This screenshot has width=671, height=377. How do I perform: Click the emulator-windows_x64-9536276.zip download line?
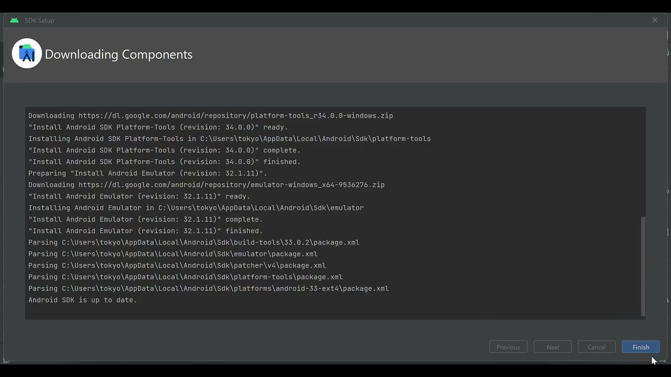coord(206,185)
